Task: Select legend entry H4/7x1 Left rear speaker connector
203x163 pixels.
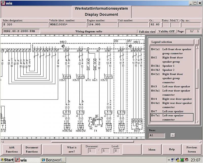Action: point(172,117)
